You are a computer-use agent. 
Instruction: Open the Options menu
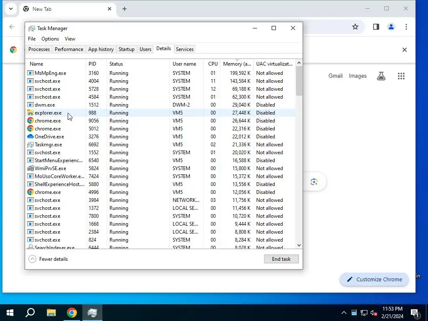click(x=50, y=39)
